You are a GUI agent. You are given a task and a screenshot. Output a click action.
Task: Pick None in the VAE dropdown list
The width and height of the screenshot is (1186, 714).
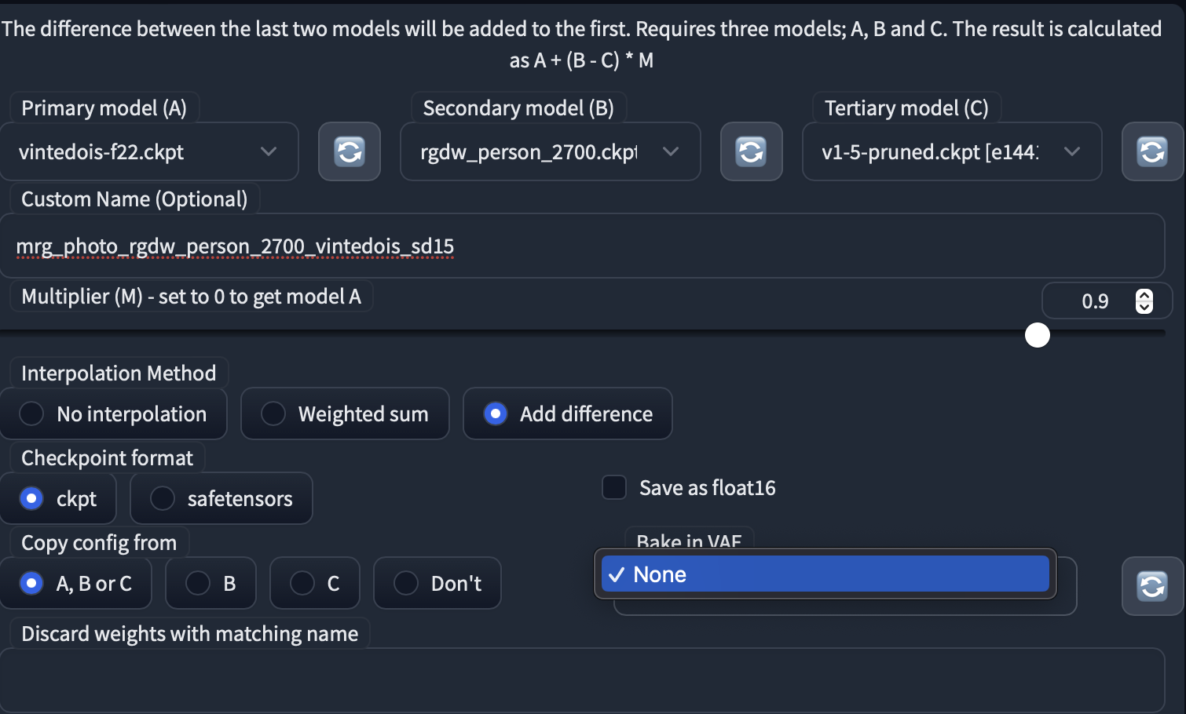(x=825, y=574)
